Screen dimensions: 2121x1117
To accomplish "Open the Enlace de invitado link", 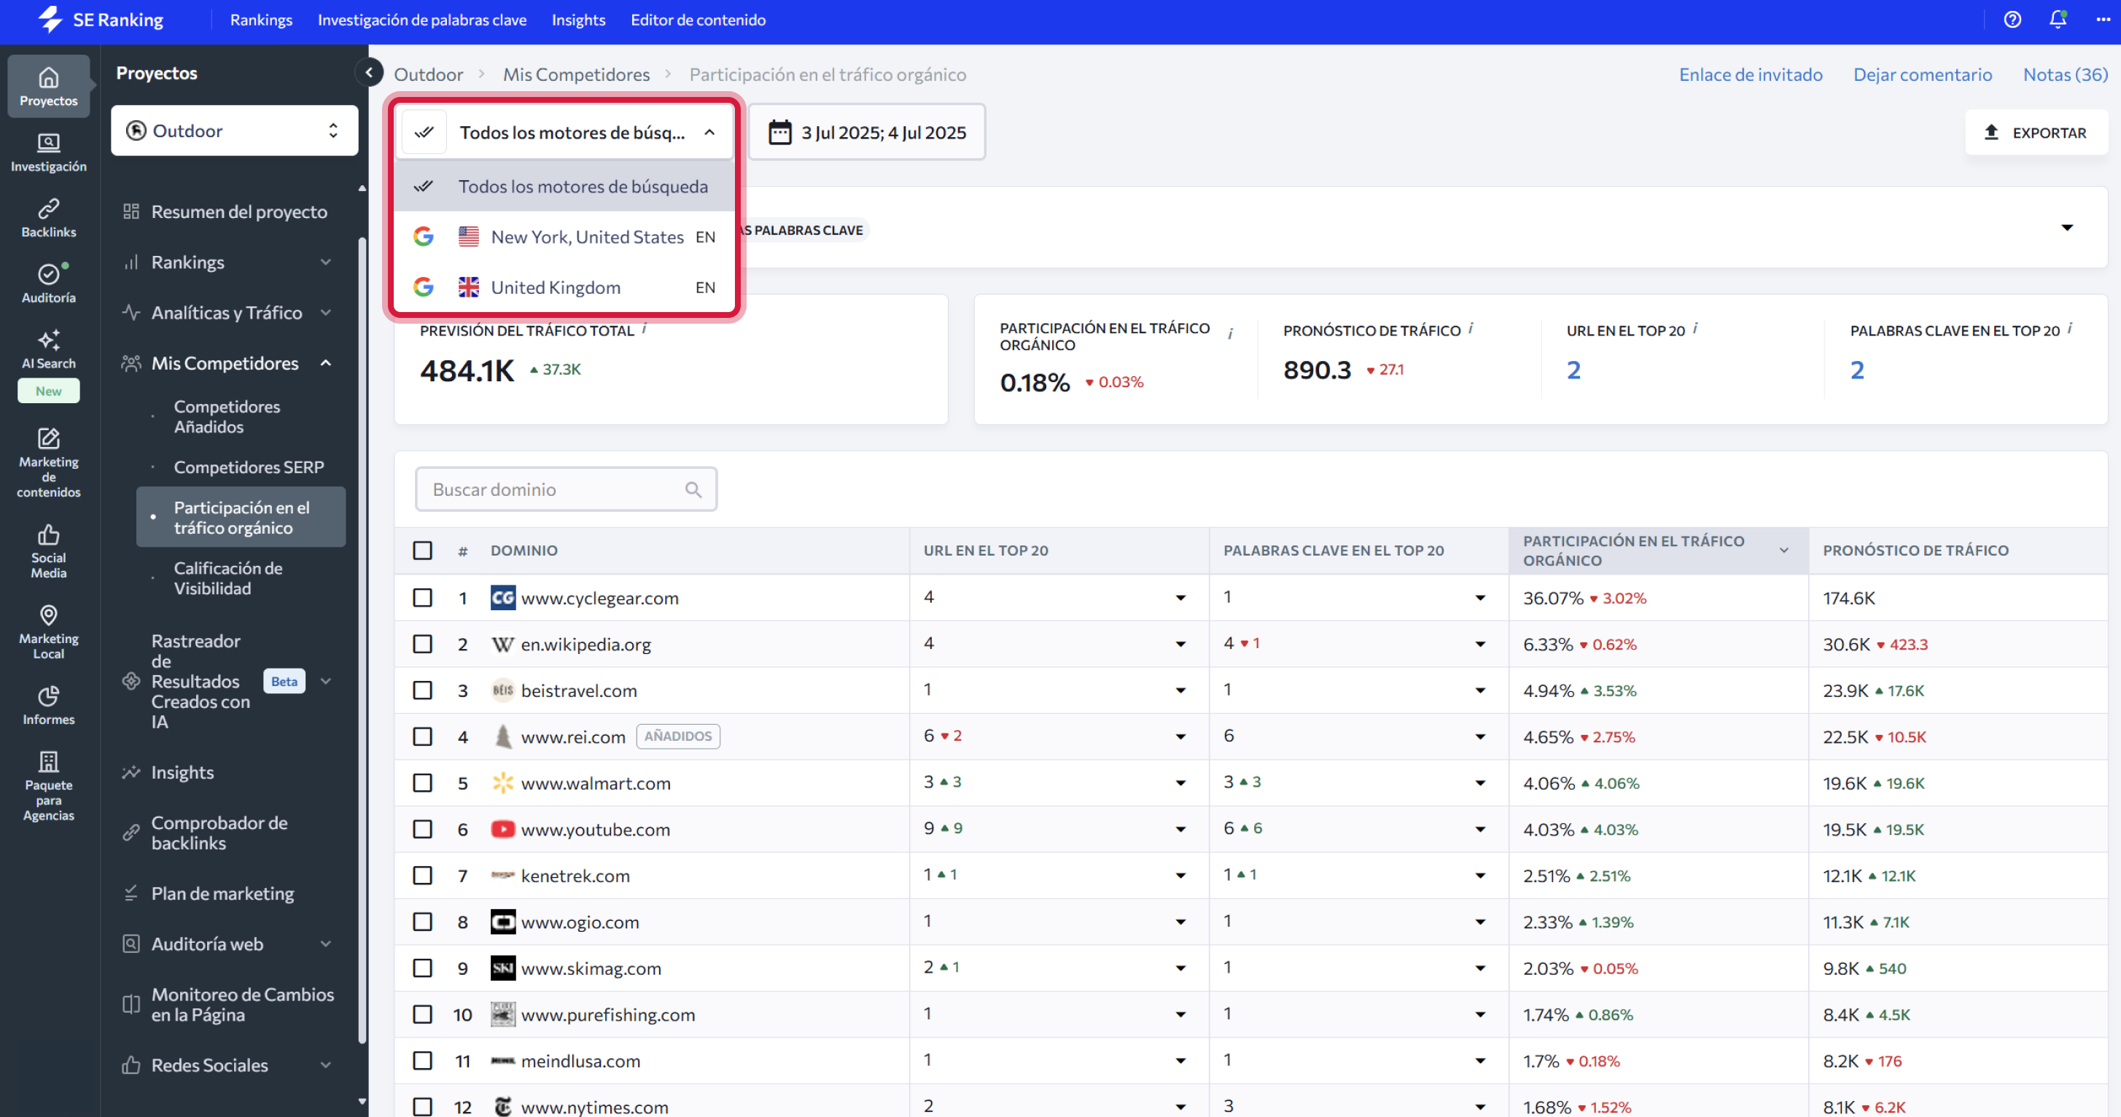I will click(x=1751, y=74).
